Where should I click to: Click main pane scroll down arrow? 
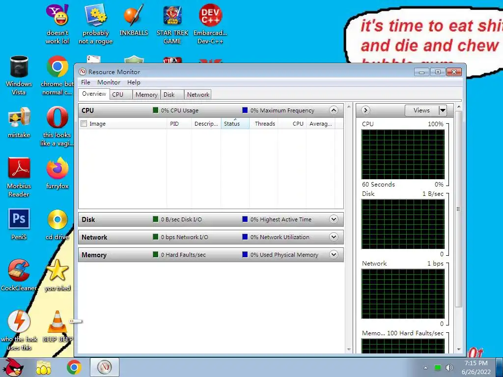pyautogui.click(x=349, y=349)
